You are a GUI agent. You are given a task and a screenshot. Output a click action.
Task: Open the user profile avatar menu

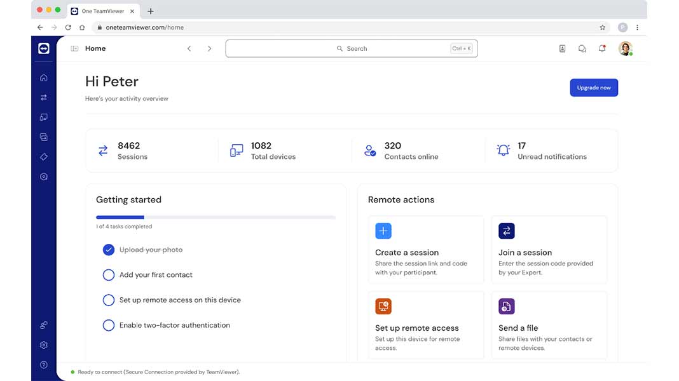click(625, 48)
